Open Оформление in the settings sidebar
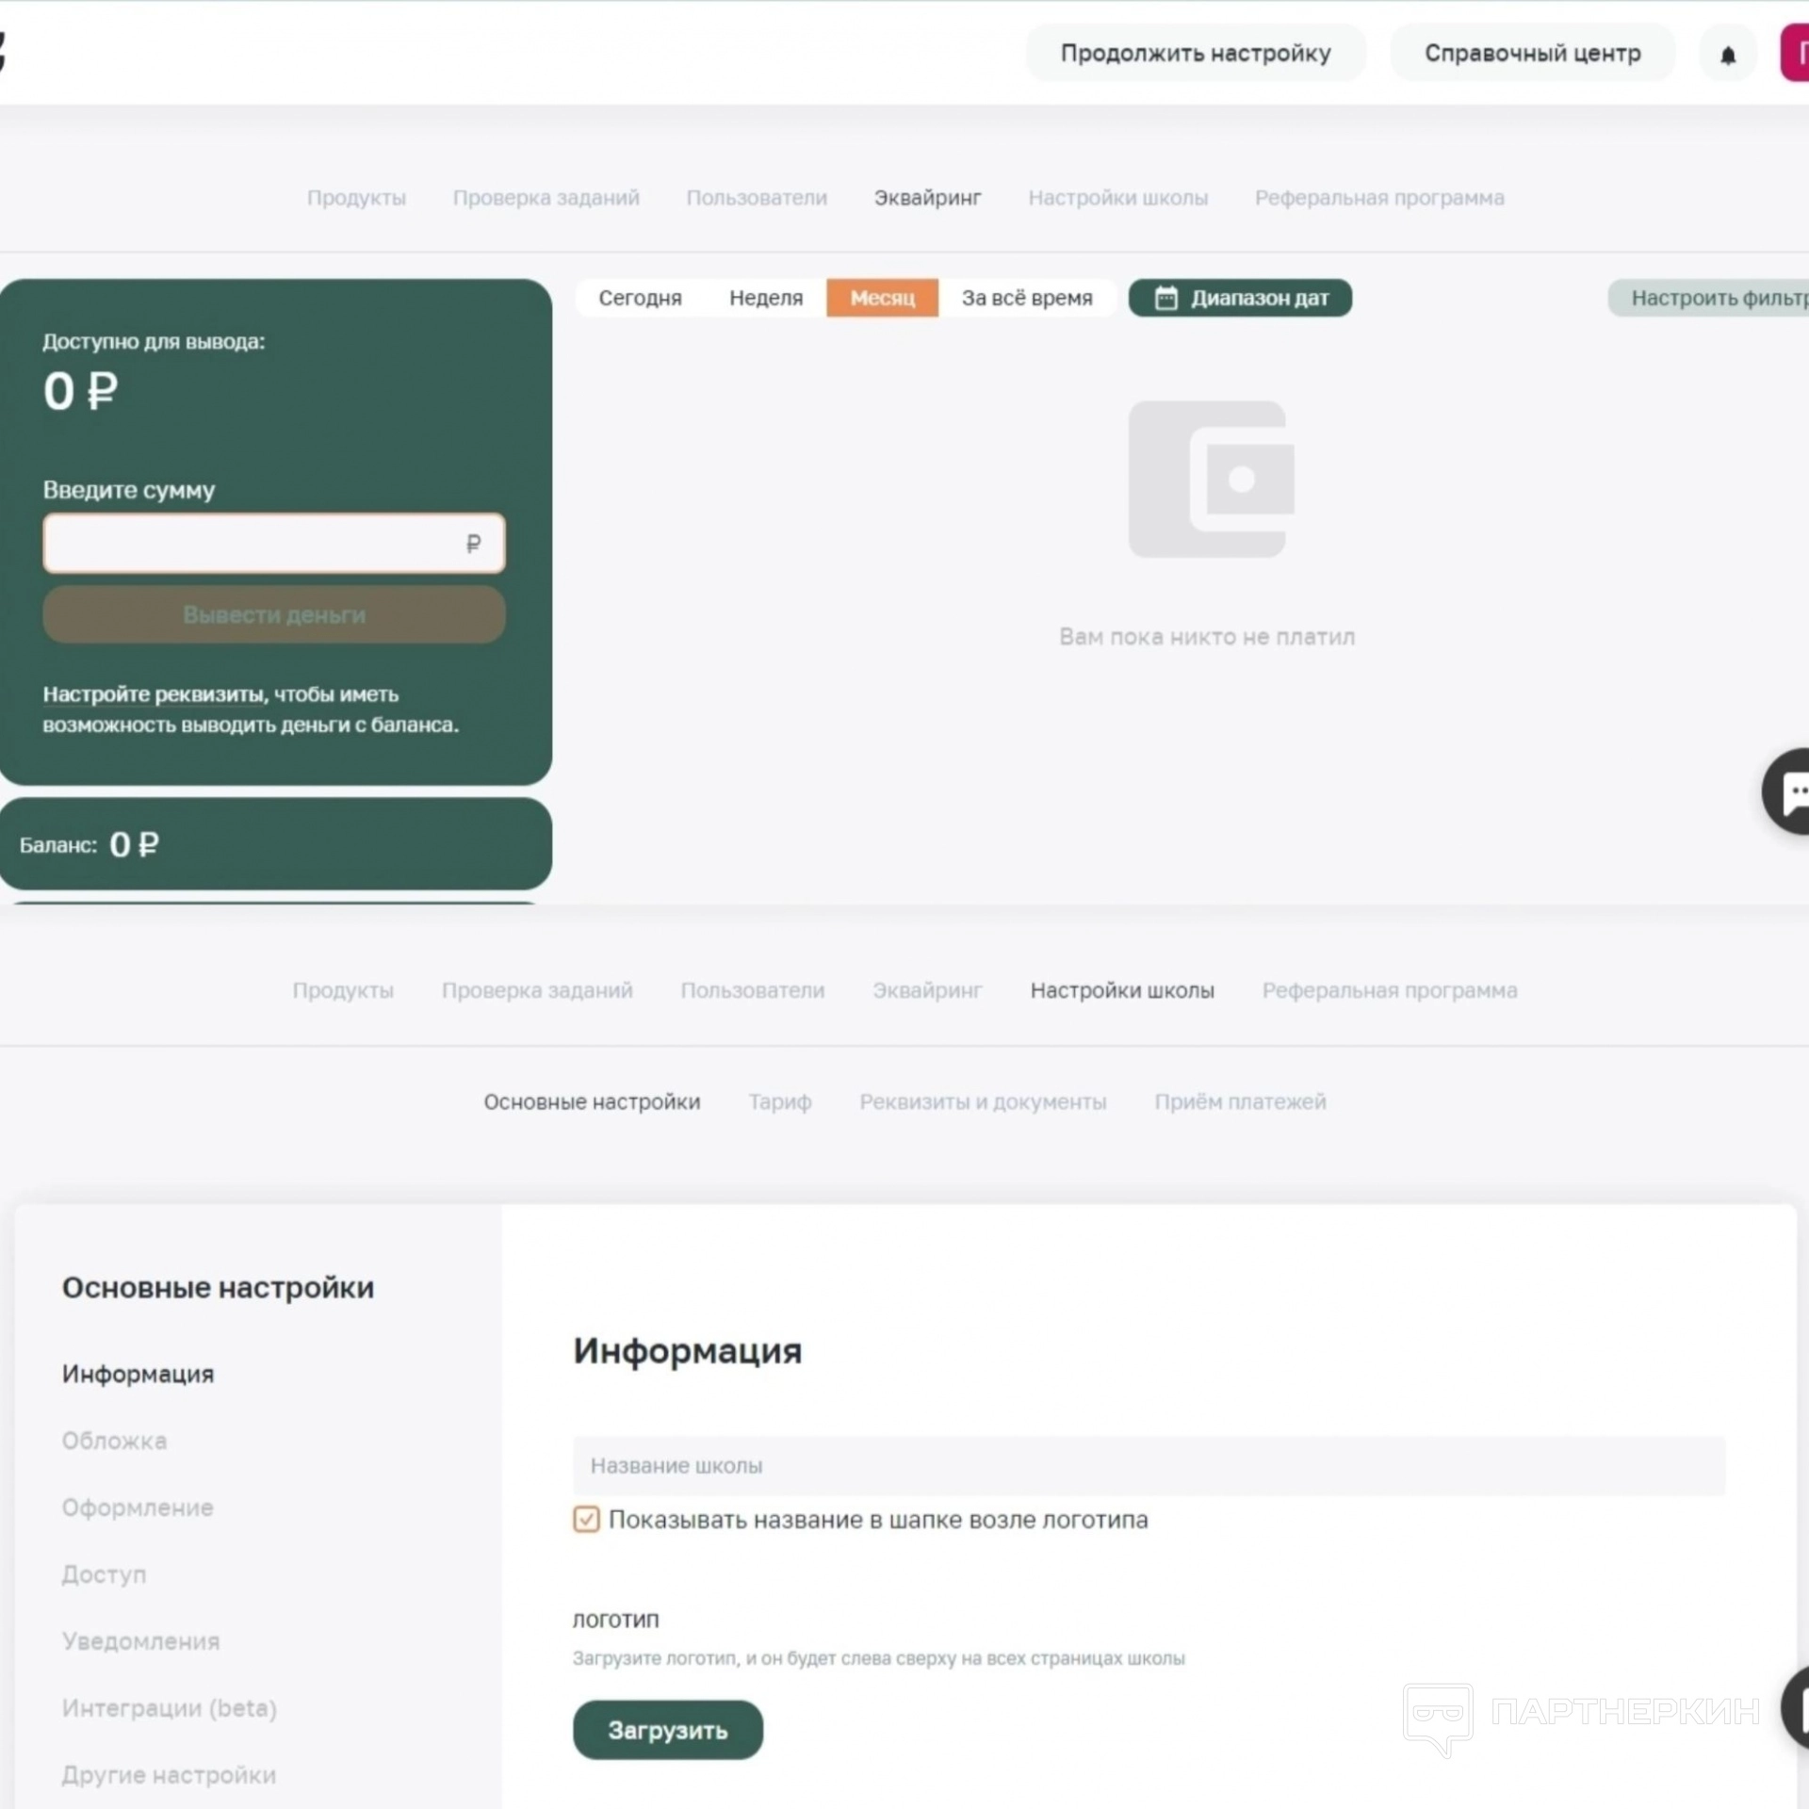The image size is (1809, 1809). [138, 1508]
